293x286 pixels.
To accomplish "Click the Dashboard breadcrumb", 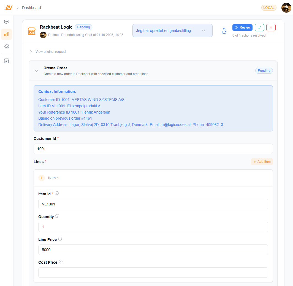I will point(31,8).
